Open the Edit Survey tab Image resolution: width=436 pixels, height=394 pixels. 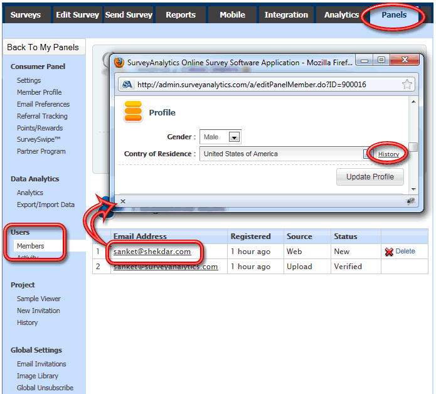click(x=77, y=14)
